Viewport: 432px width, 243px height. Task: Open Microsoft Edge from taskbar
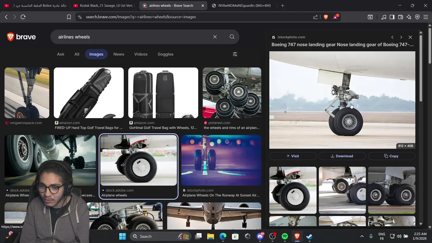tap(223, 236)
